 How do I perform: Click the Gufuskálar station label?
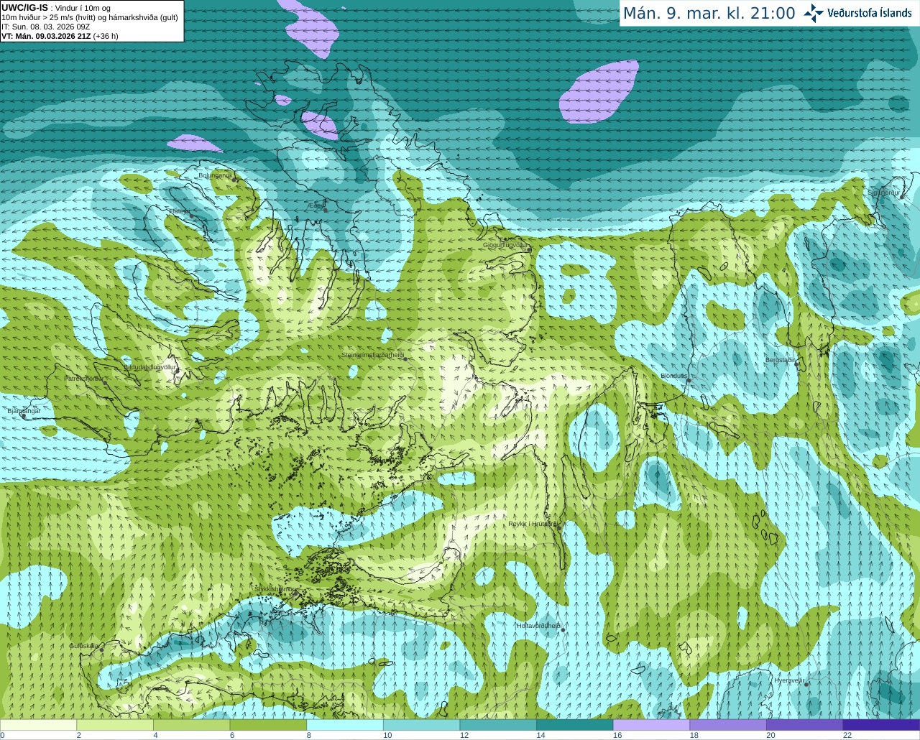[x=84, y=646]
